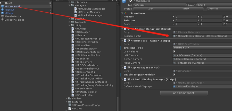232x111 pixels.
Task: Click the Position X input field
Action: 185,17
